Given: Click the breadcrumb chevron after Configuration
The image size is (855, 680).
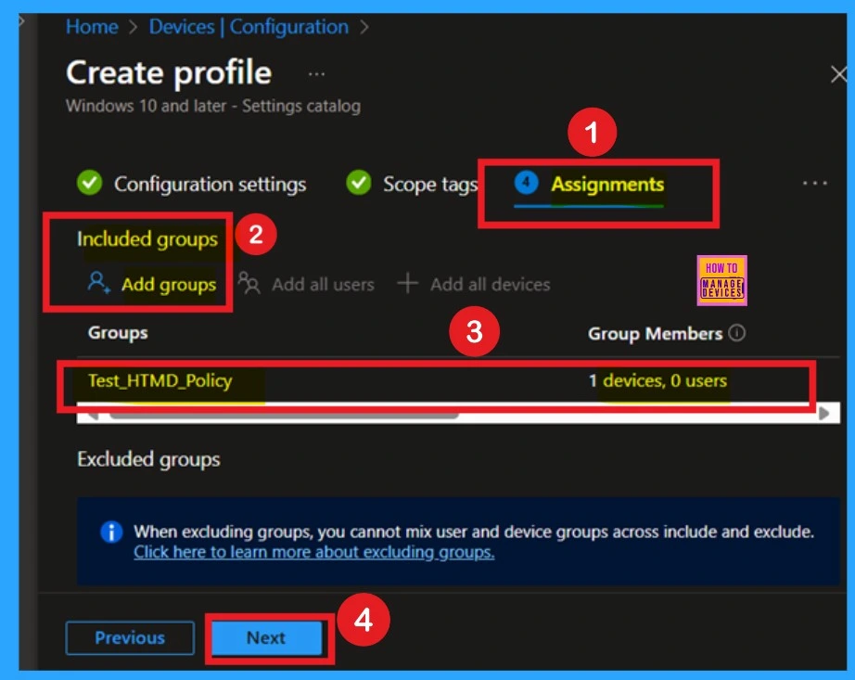Looking at the screenshot, I should pyautogui.click(x=364, y=27).
